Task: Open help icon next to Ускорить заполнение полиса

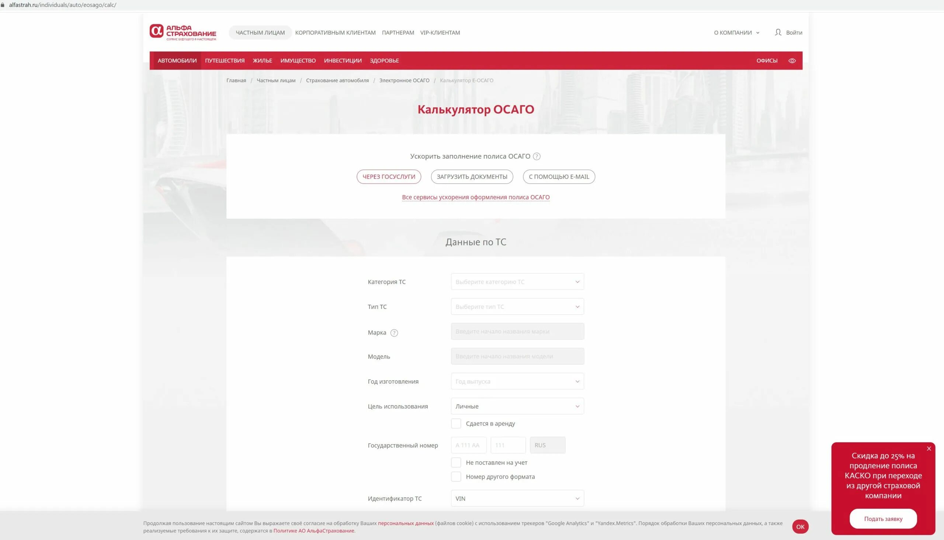Action: coord(537,156)
